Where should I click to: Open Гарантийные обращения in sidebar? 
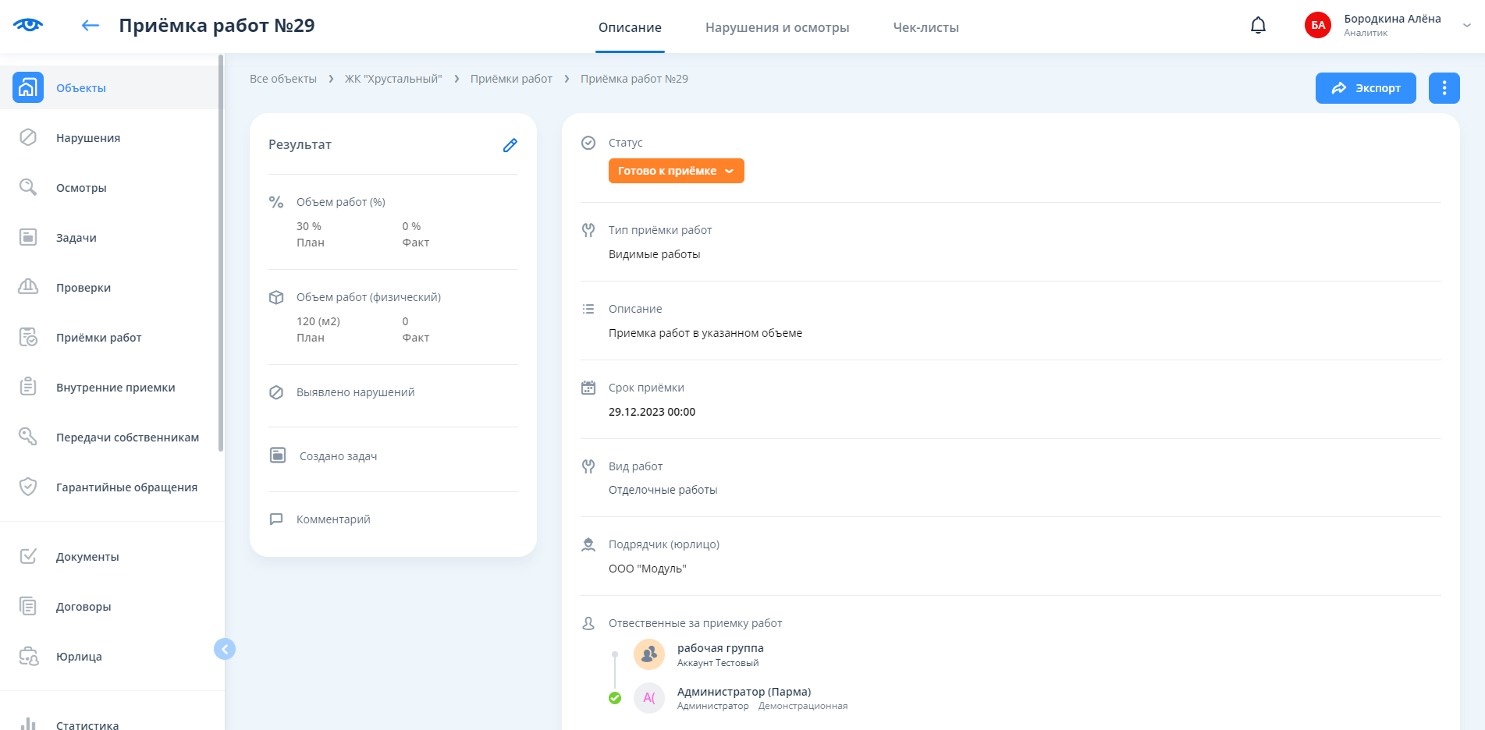pyautogui.click(x=126, y=487)
